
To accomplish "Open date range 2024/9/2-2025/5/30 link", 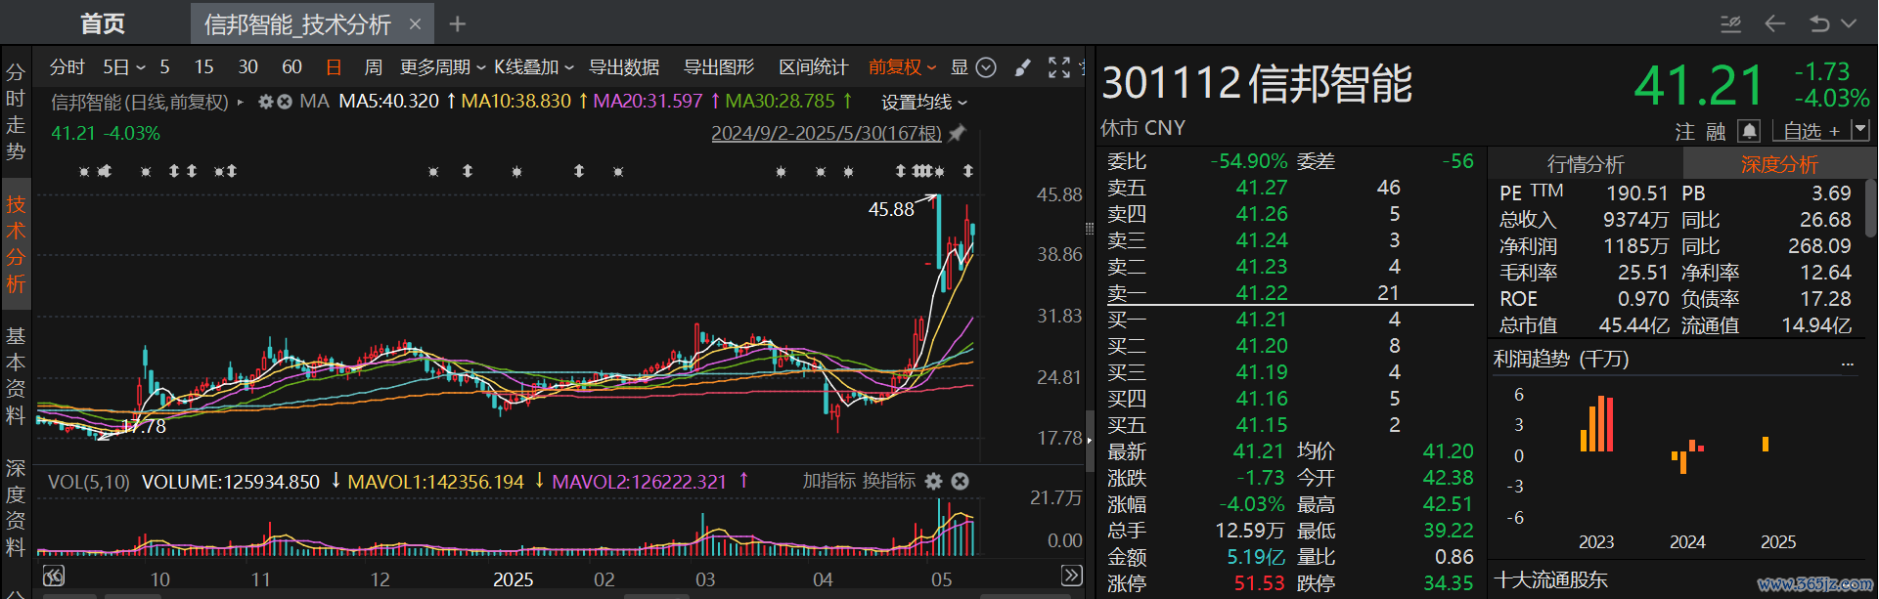I will click(x=827, y=133).
